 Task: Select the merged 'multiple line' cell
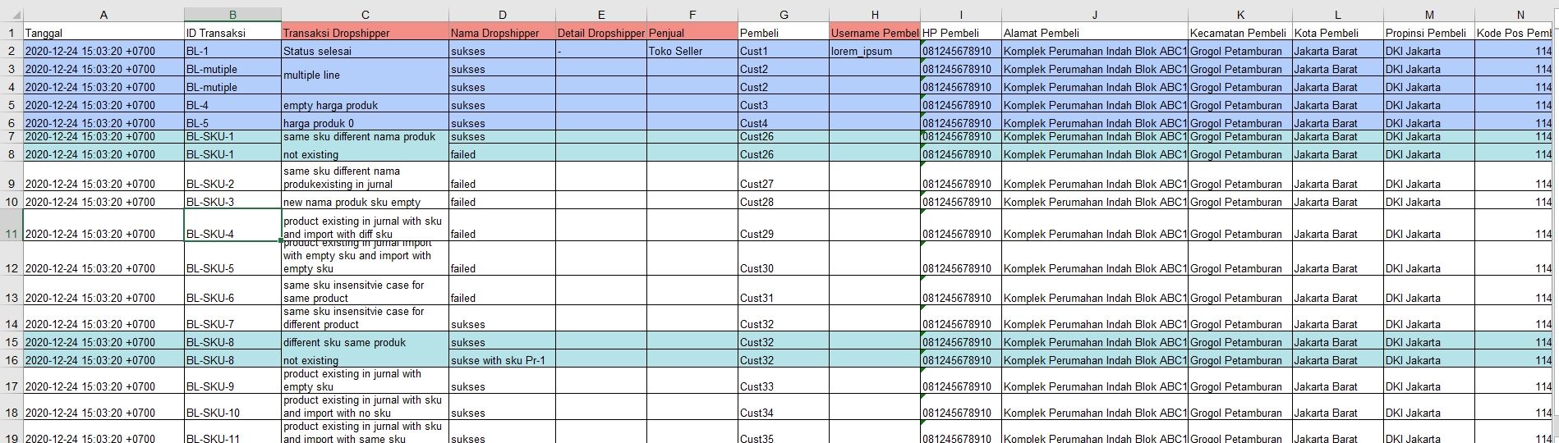click(365, 75)
